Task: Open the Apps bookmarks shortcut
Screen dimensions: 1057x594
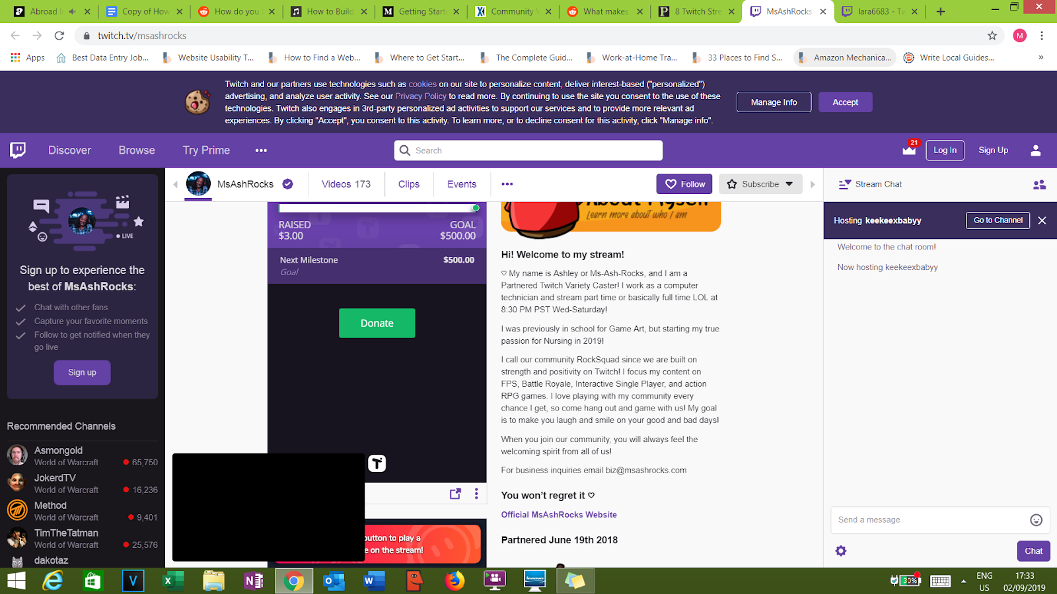Action: coord(28,57)
